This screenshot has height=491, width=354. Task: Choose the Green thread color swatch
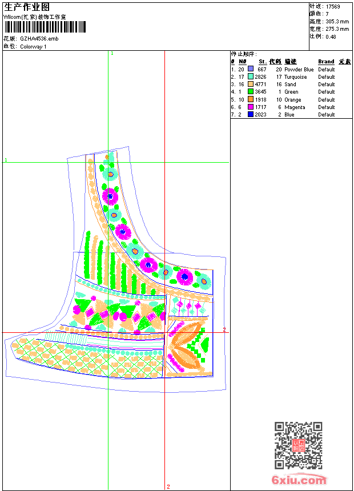pos(251,91)
